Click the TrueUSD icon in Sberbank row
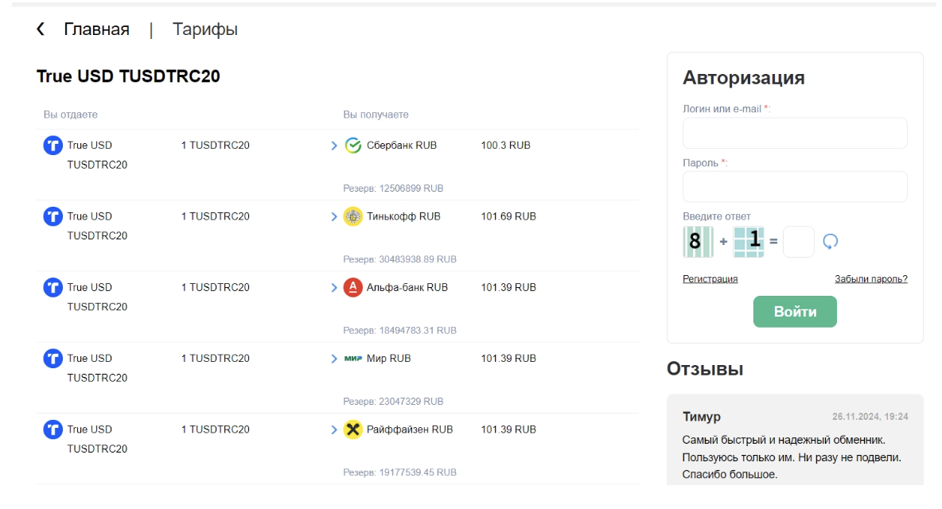Screen dimensions: 942x509 pyautogui.click(x=53, y=146)
